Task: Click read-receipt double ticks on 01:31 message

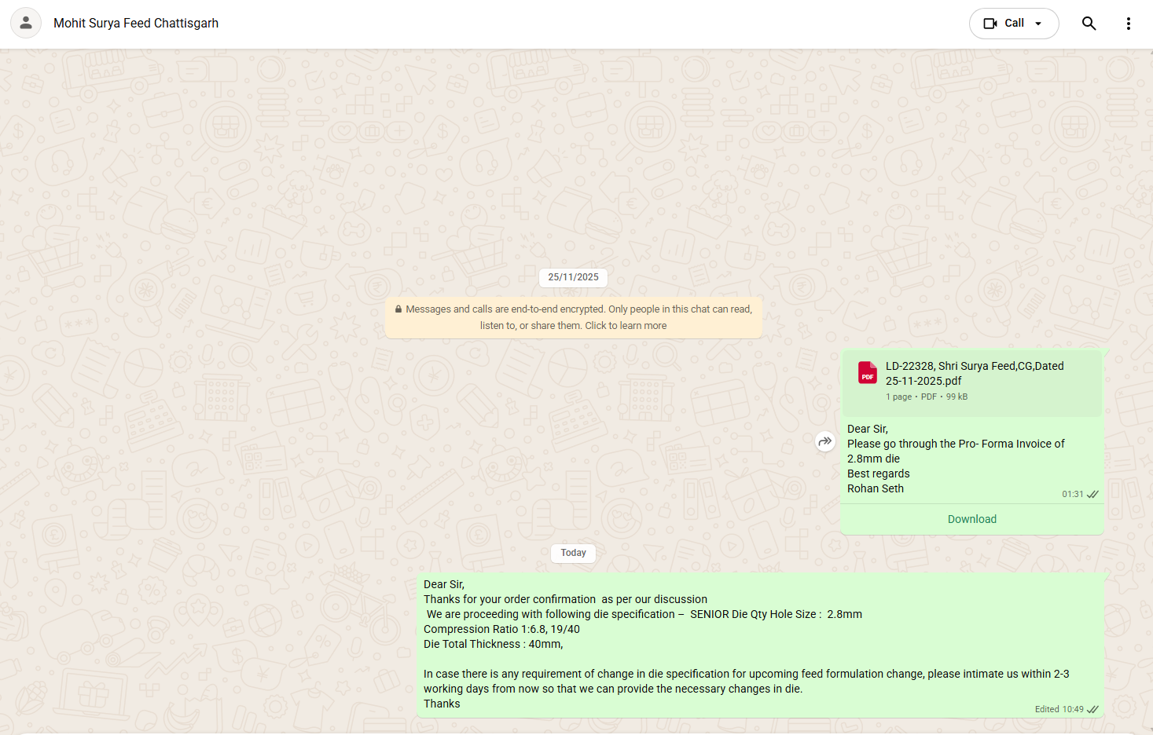Action: point(1092,495)
